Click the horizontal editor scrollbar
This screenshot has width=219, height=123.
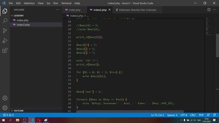tap(130, 111)
